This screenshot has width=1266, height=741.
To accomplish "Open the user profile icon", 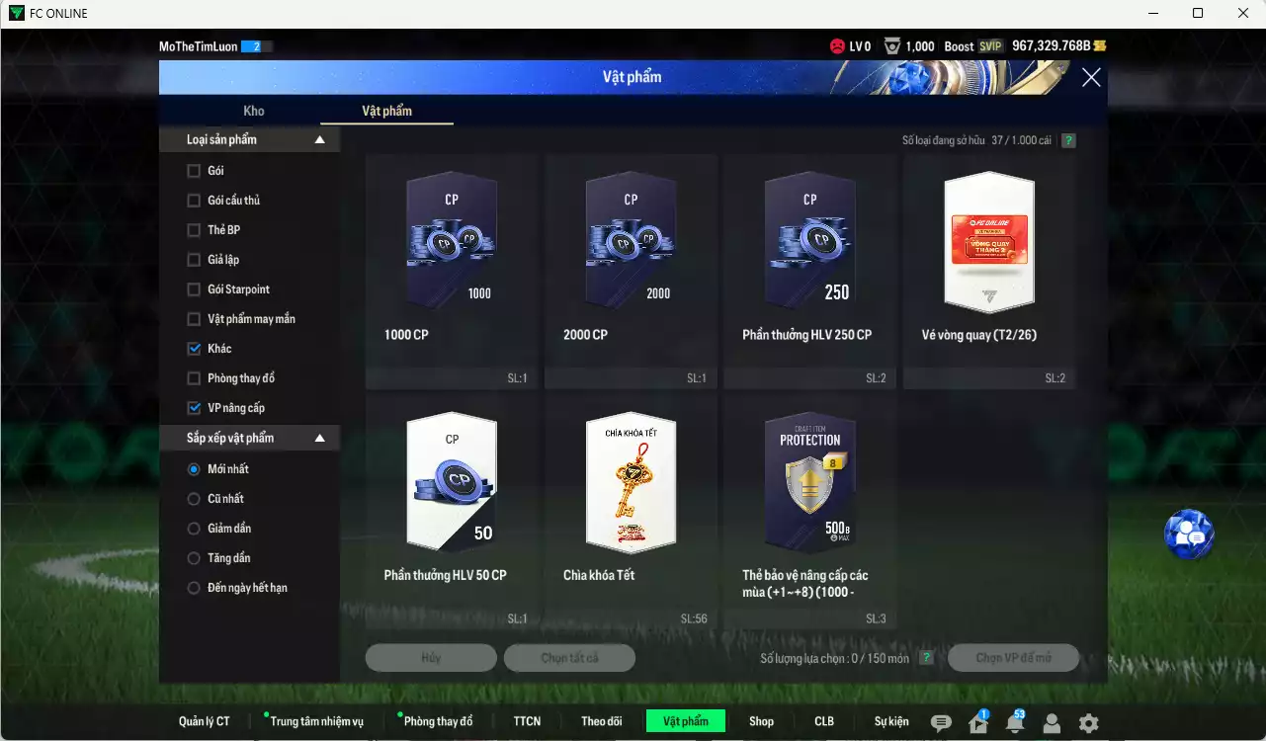I will [1052, 723].
